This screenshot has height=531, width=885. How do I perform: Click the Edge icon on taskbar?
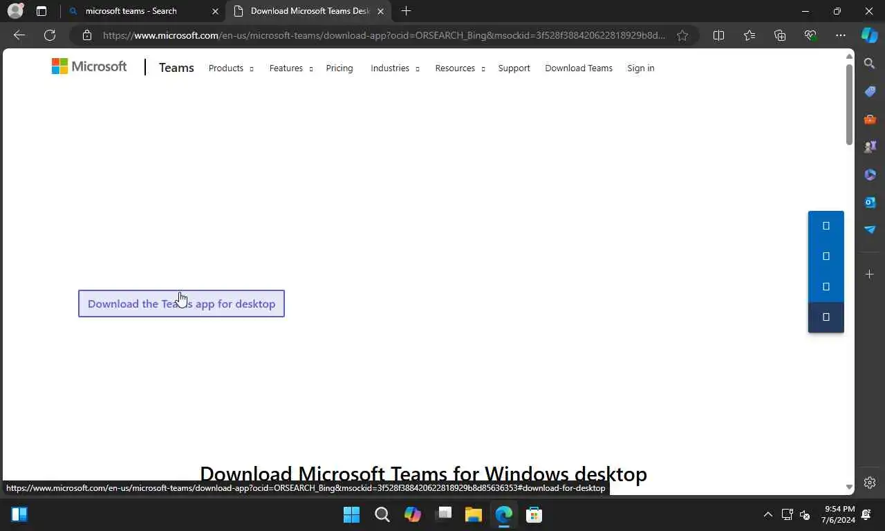pos(503,514)
